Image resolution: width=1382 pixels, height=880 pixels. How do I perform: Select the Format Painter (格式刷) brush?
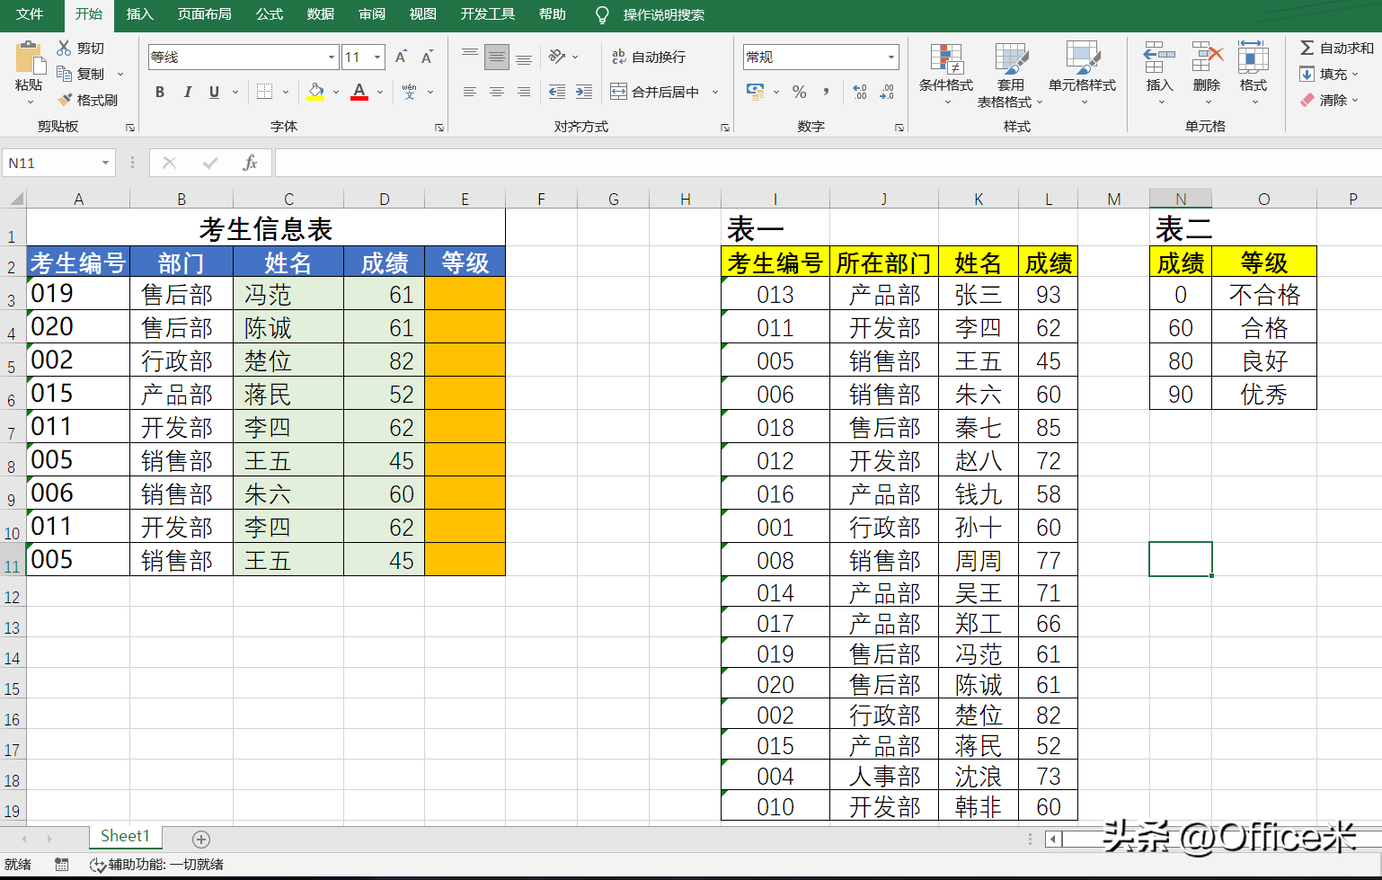click(x=65, y=100)
